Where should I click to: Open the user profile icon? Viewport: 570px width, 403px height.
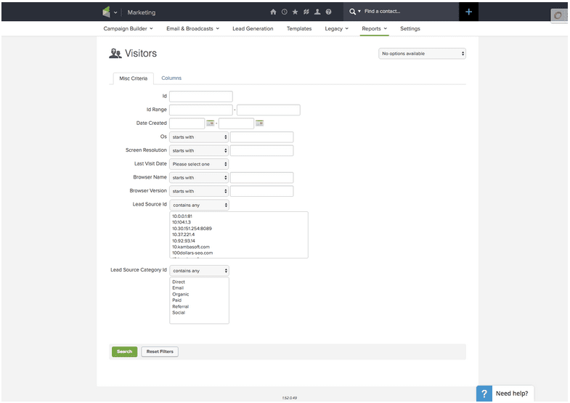click(317, 12)
